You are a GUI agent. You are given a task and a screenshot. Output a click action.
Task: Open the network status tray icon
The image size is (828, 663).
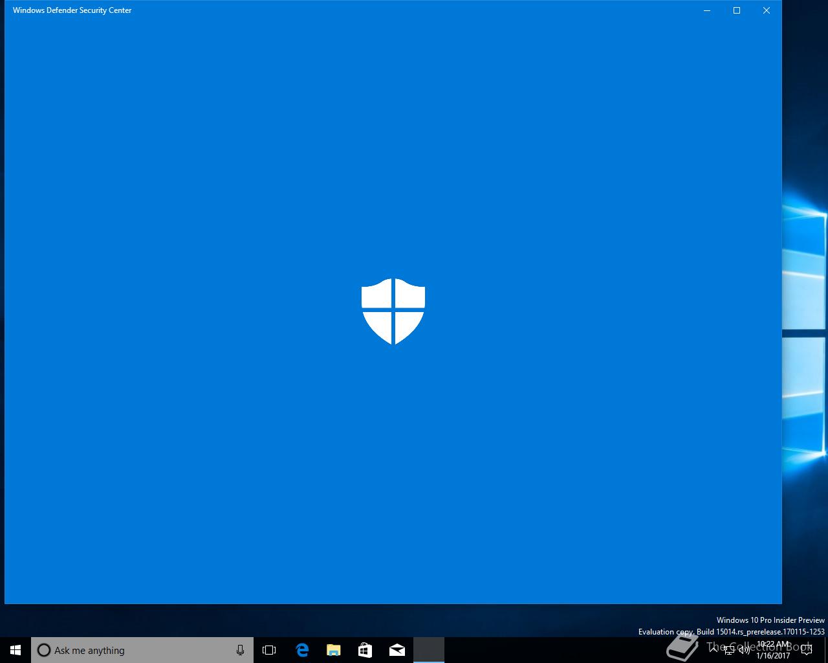(x=729, y=650)
